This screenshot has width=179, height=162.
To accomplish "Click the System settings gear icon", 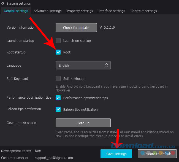I will click(x=3, y=3).
